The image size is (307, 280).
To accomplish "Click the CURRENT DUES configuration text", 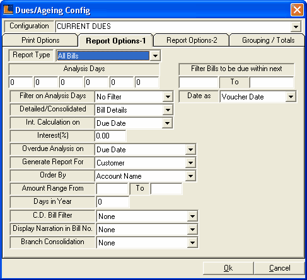I will (84, 26).
